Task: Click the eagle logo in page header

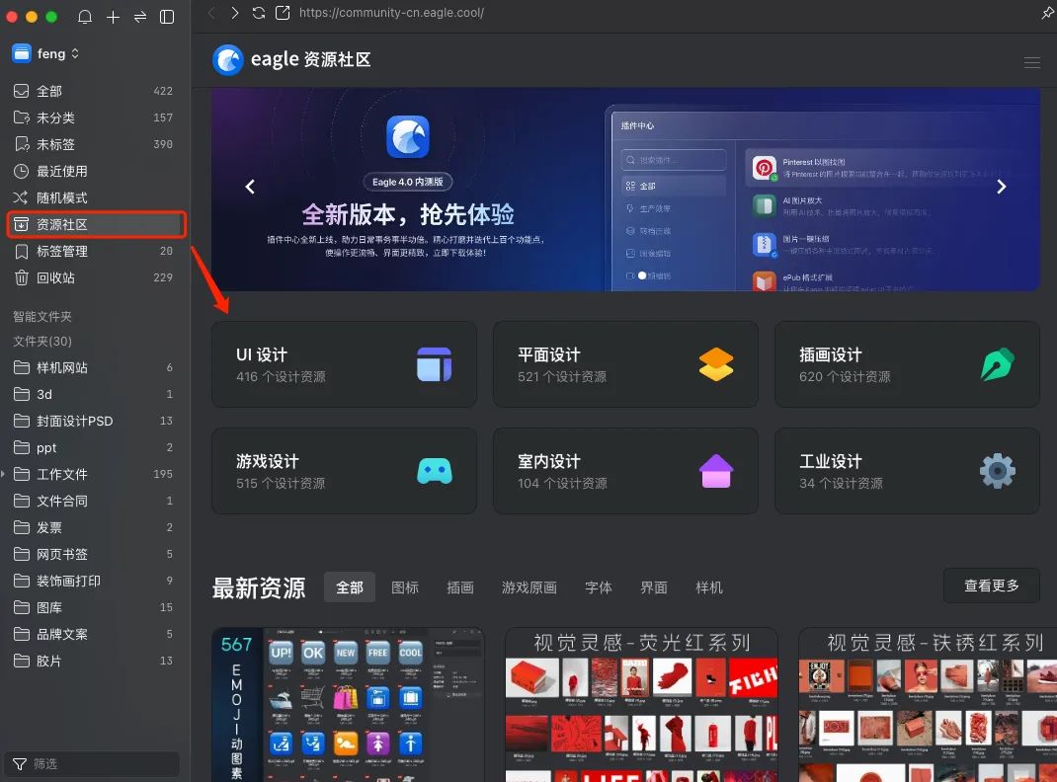Action: pos(228,60)
